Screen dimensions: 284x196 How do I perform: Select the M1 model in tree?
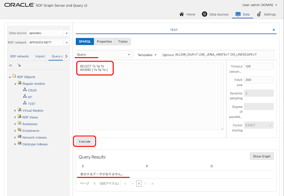click(30, 97)
